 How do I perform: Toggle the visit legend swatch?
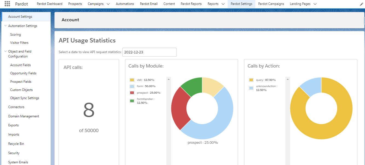(x=132, y=80)
